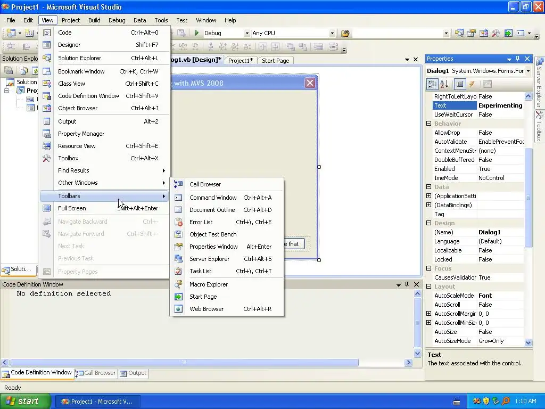Collapse Design category in Properties
The image size is (545, 409).
[429, 223]
